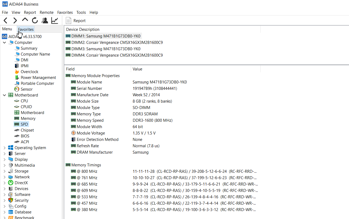
Task: Click the DIMM2 Corsair module icon
Action: (x=68, y=42)
